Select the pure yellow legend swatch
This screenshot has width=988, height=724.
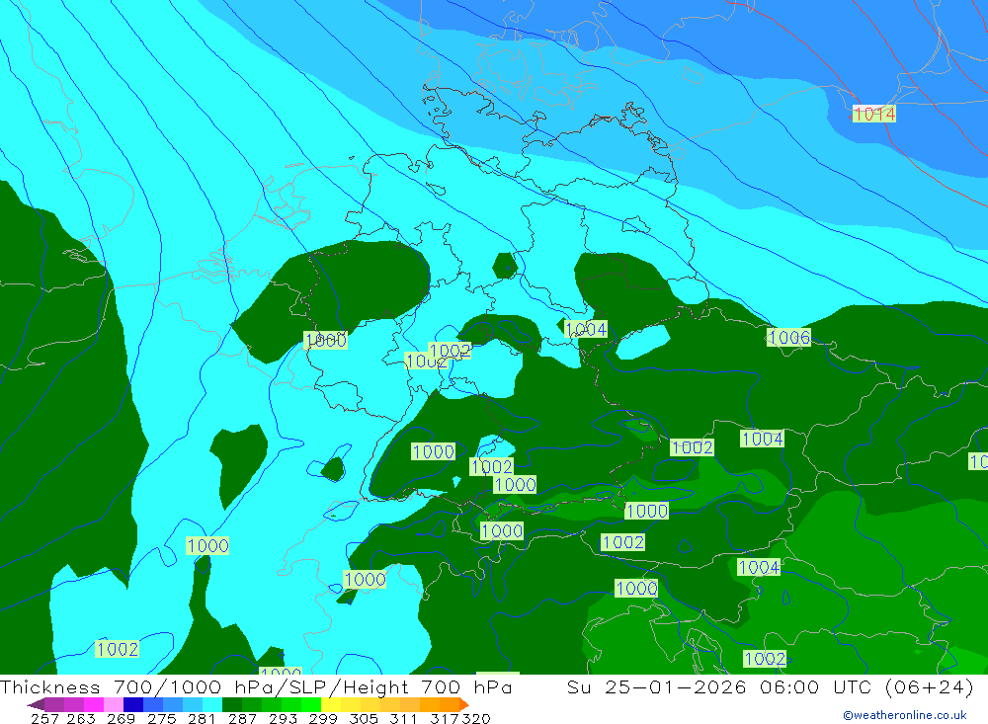tap(331, 704)
